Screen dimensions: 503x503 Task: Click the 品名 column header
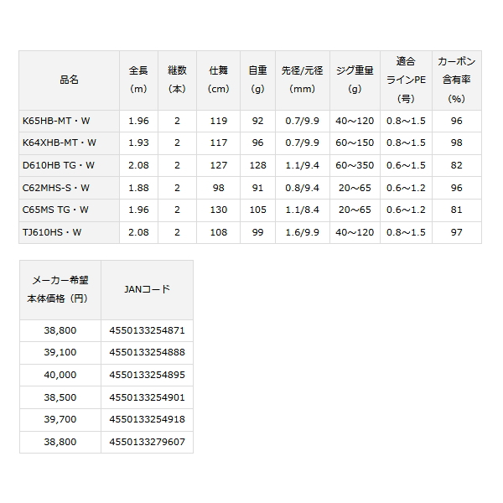pos(70,80)
